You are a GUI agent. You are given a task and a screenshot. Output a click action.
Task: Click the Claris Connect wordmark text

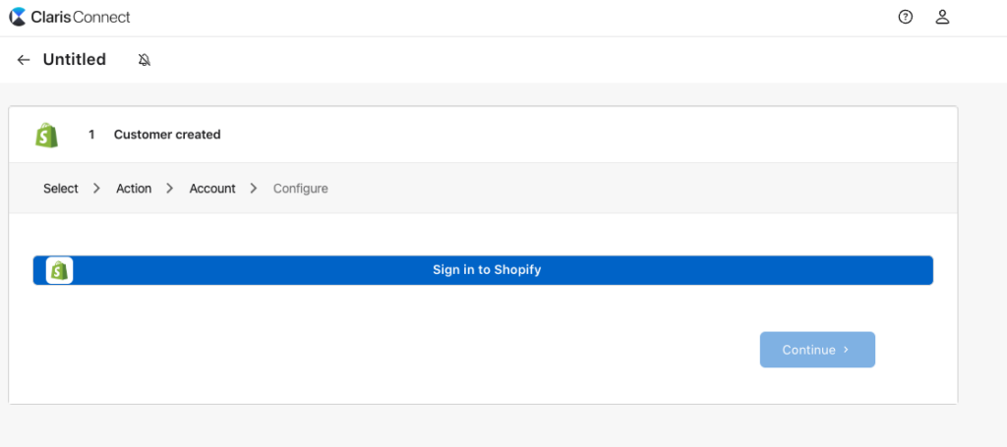coord(81,18)
